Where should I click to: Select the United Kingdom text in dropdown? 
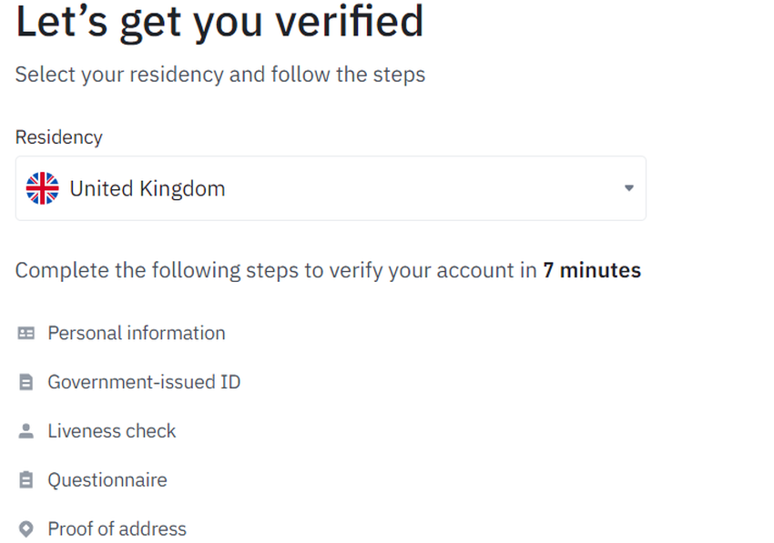point(148,189)
